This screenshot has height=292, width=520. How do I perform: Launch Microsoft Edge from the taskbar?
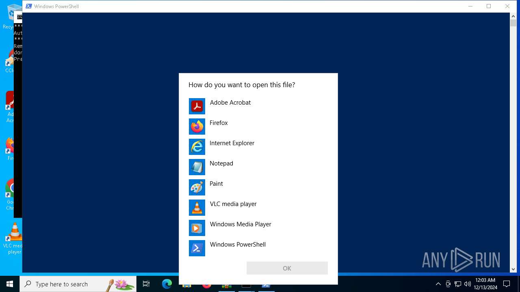pyautogui.click(x=167, y=284)
